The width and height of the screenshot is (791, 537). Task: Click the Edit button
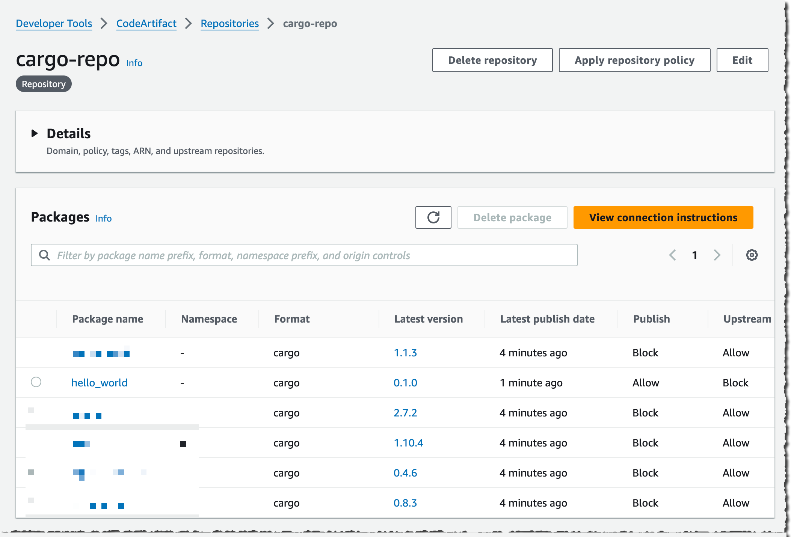coord(742,60)
